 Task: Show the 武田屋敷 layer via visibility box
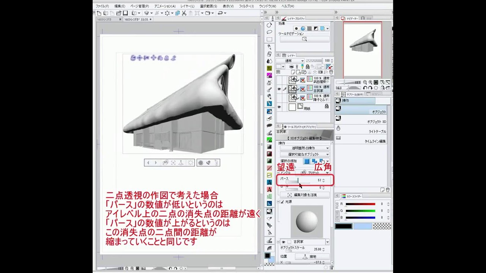point(279,80)
